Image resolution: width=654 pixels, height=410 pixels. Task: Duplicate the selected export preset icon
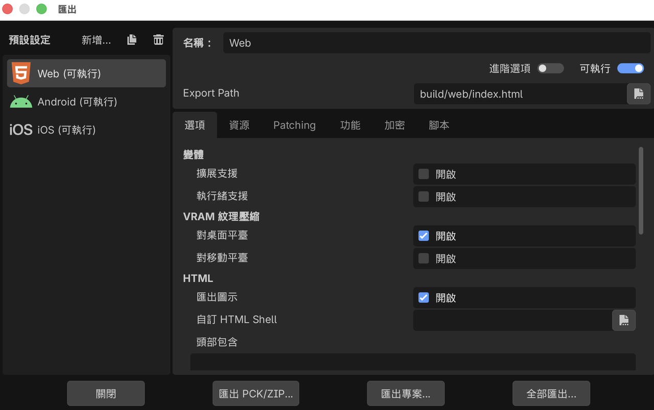132,39
